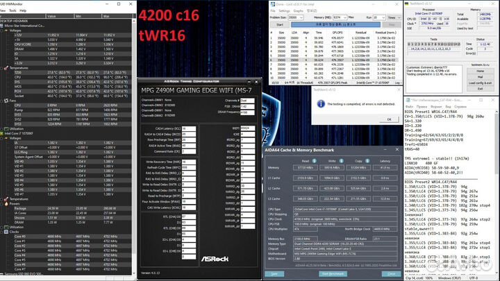Minimize the AIDA64 Cache & Memory Benchmark window

tap(385, 149)
